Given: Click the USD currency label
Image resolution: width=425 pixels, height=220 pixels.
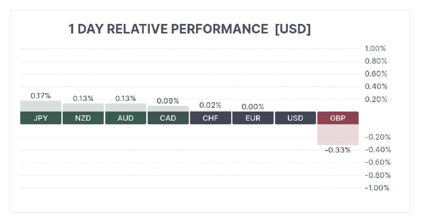Looking at the screenshot, I should [x=295, y=118].
